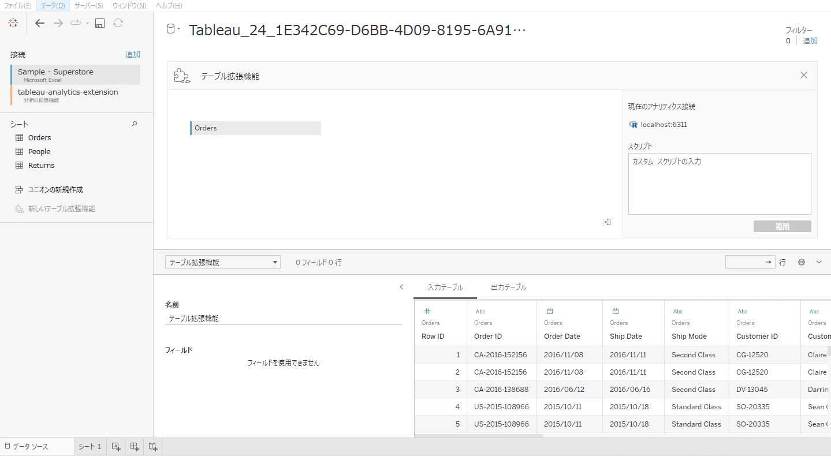This screenshot has width=831, height=456.
Task: Click the forward arrow toolbar icon
Action: [58, 23]
